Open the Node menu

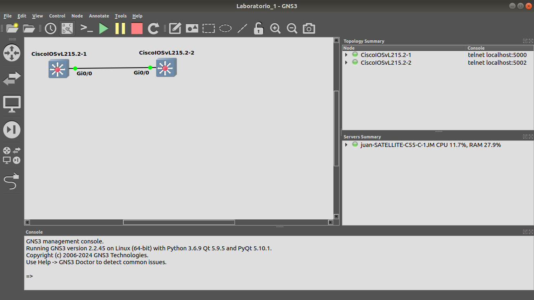click(x=77, y=16)
